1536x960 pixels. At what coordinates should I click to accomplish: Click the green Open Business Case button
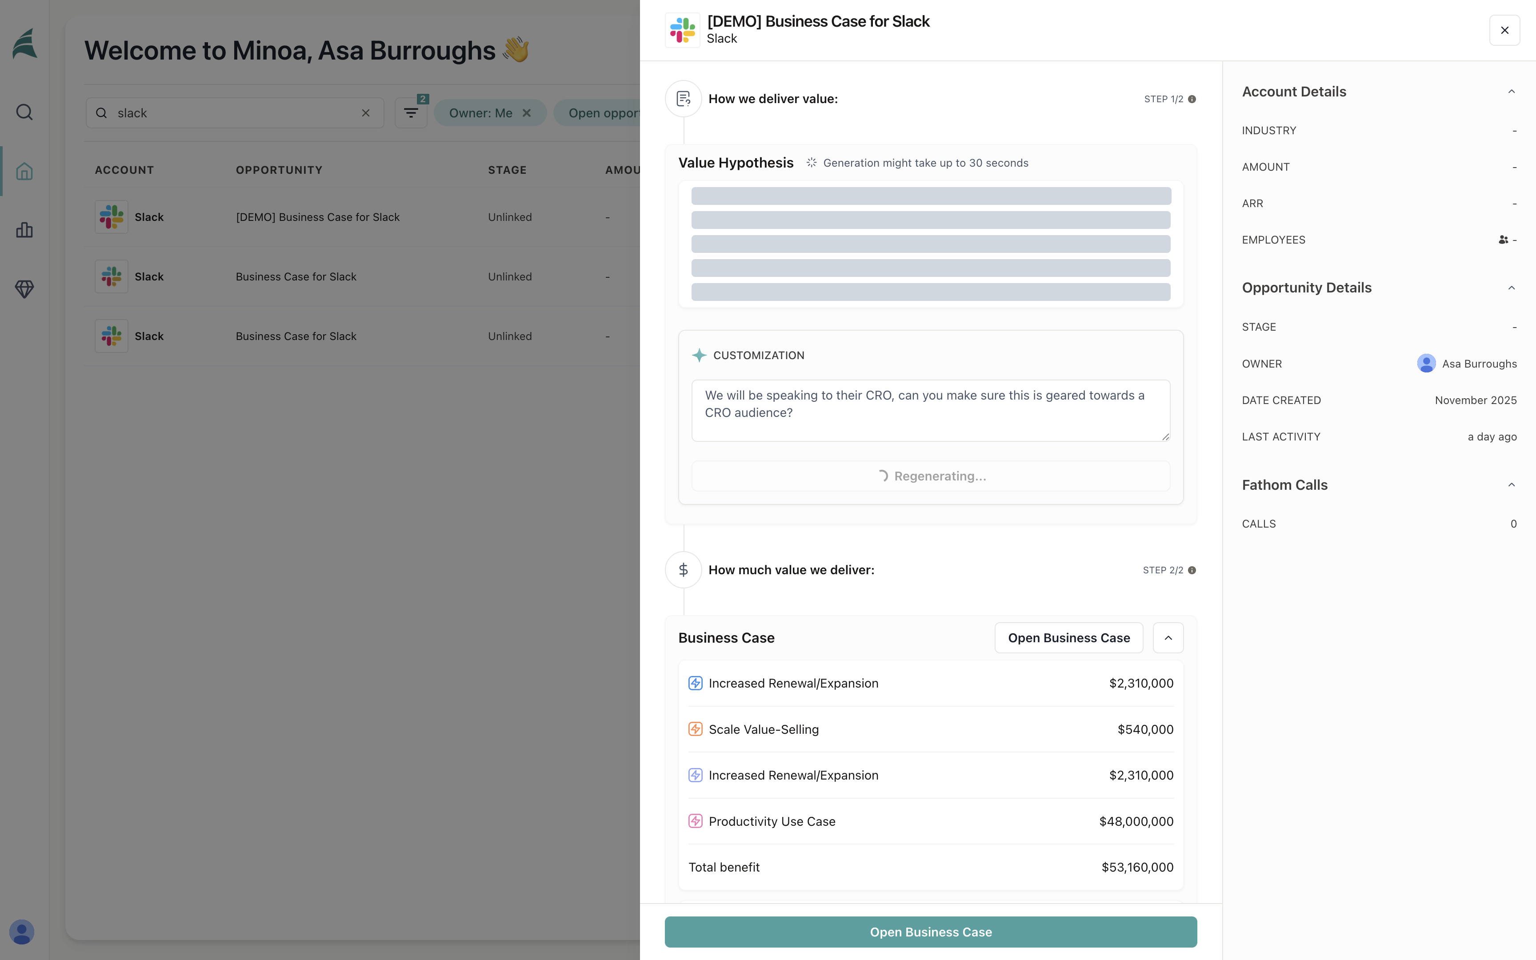931,932
